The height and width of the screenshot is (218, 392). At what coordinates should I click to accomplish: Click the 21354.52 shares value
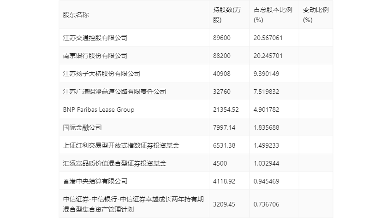point(226,109)
